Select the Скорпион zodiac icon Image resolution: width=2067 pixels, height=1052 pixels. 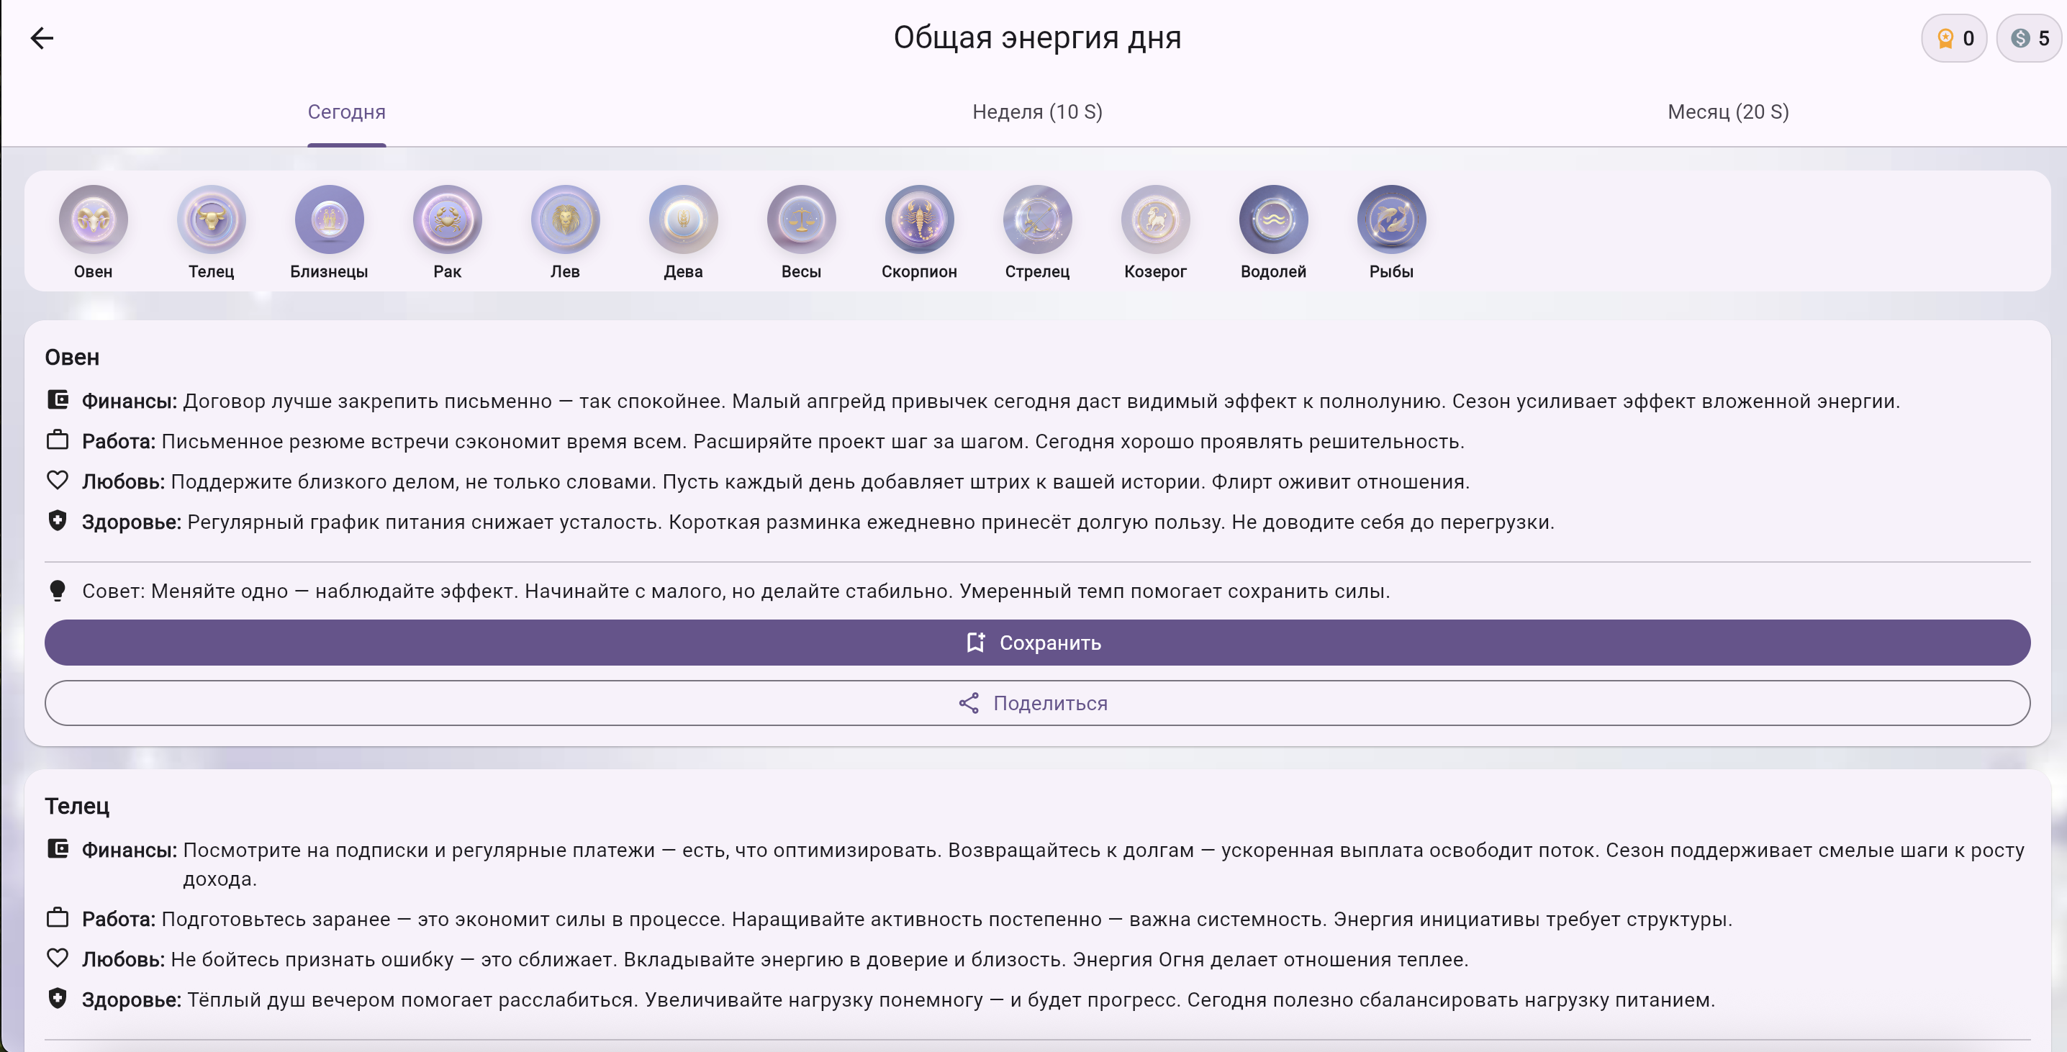click(919, 219)
